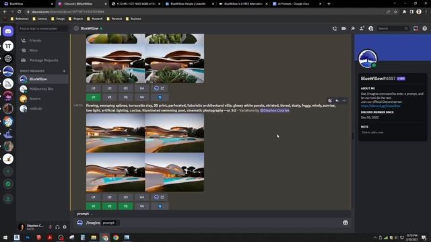This screenshot has width=431, height=242.
Task: Click V2 under the upper image grid
Action: [109, 97]
